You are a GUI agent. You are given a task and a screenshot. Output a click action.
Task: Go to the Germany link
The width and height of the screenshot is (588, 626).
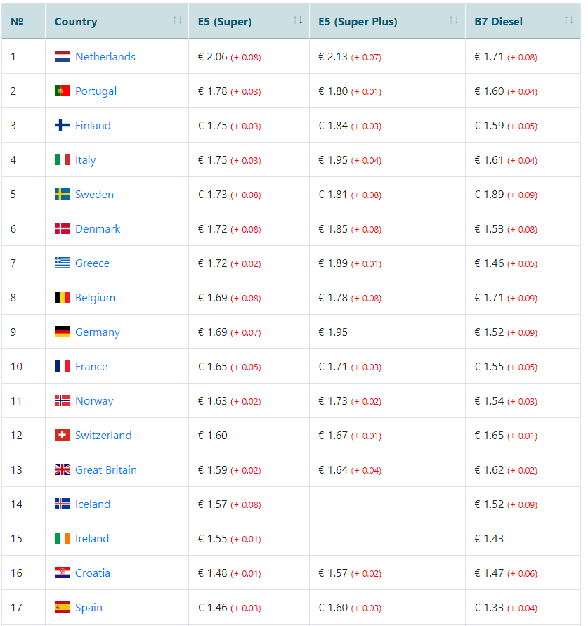[98, 332]
